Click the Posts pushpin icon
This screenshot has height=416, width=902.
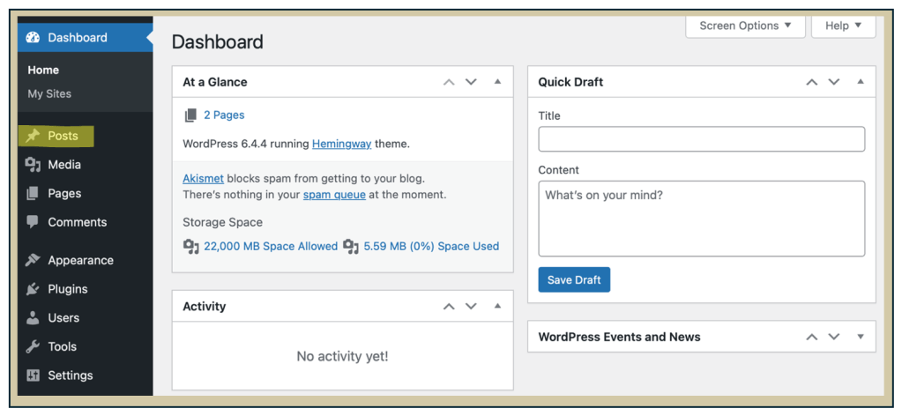[x=33, y=136]
